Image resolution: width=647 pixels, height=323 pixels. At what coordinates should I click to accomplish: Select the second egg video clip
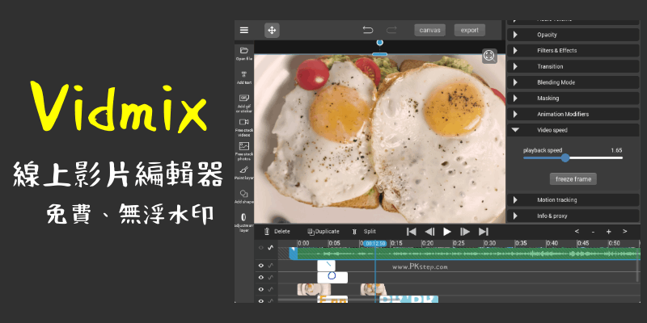coord(374,289)
